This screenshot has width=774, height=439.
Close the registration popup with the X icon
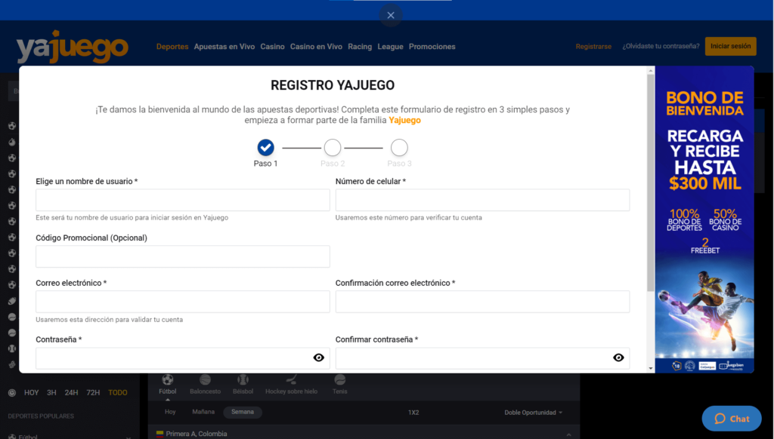click(390, 15)
